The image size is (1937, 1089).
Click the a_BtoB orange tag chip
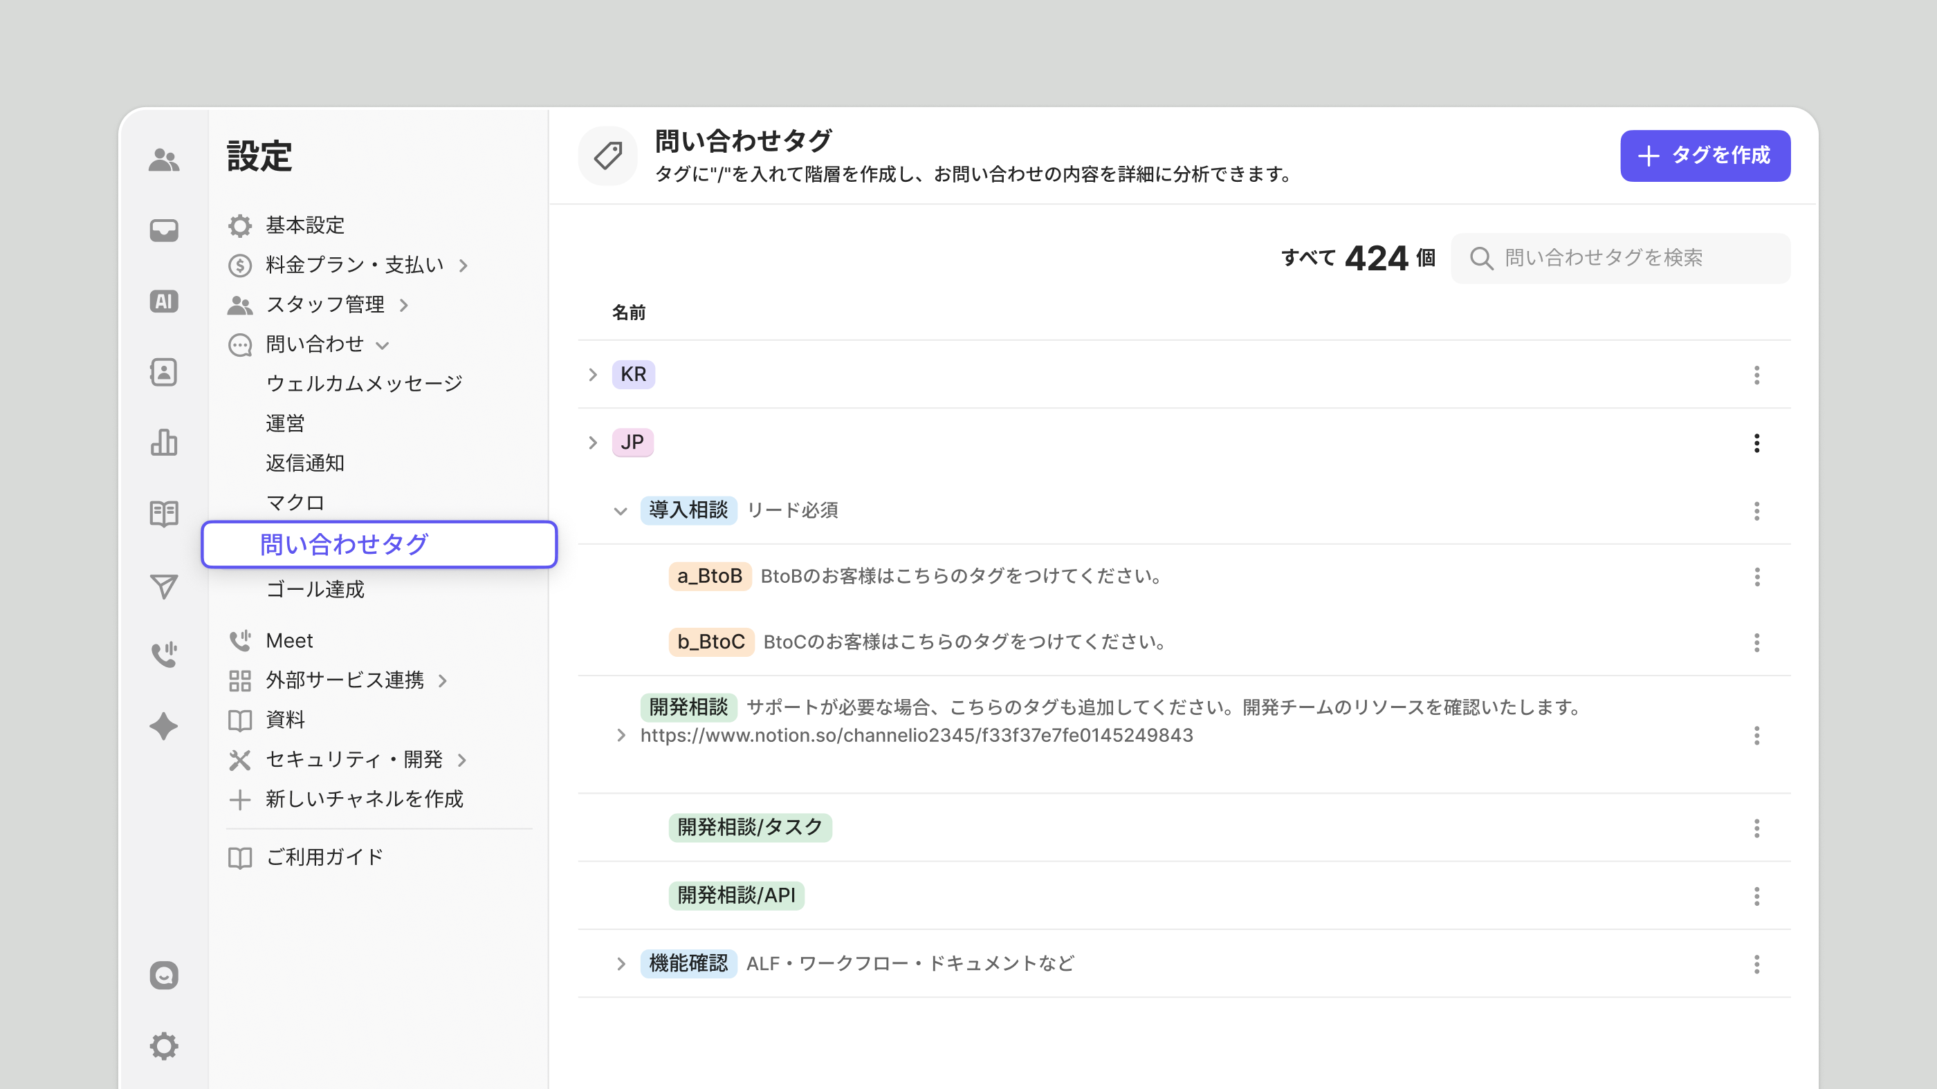709,576
